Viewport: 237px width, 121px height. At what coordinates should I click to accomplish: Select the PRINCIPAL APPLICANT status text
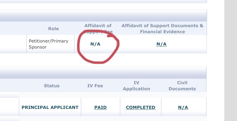(x=50, y=107)
